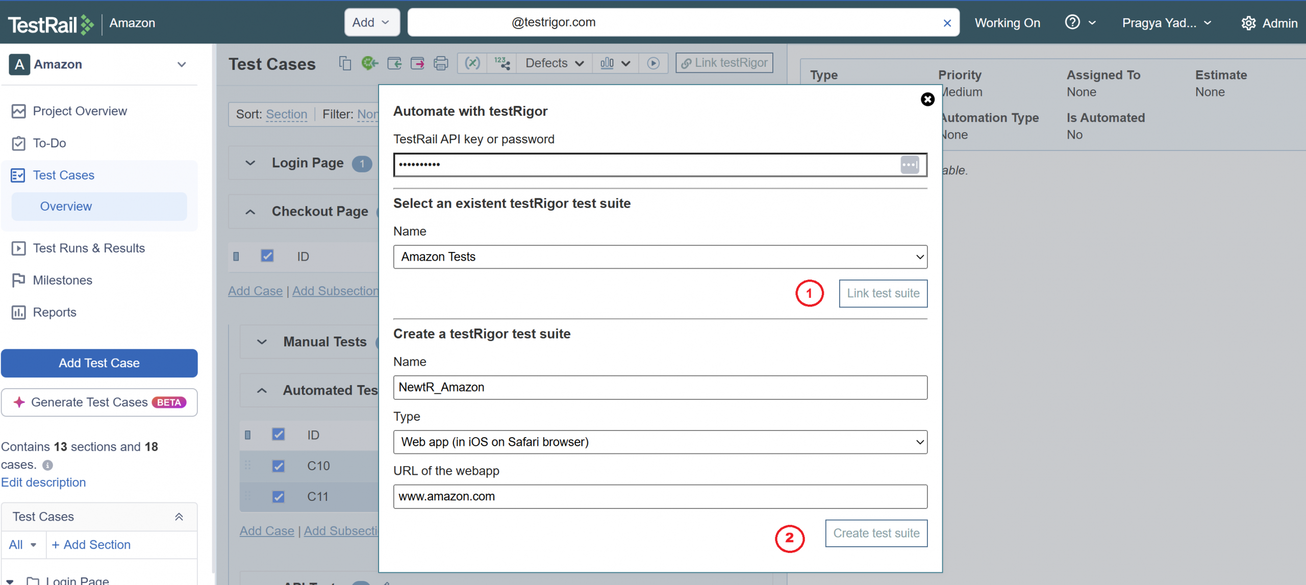Click the run tests play icon

(x=653, y=63)
